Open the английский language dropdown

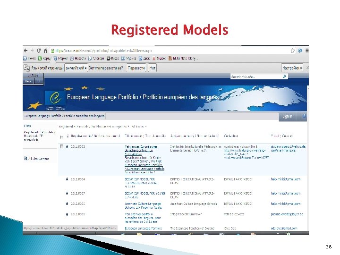[x=76, y=68]
